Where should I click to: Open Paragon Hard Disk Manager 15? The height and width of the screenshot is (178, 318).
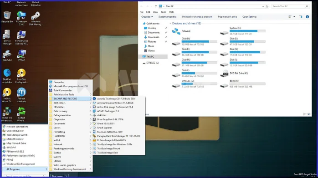click(118, 136)
